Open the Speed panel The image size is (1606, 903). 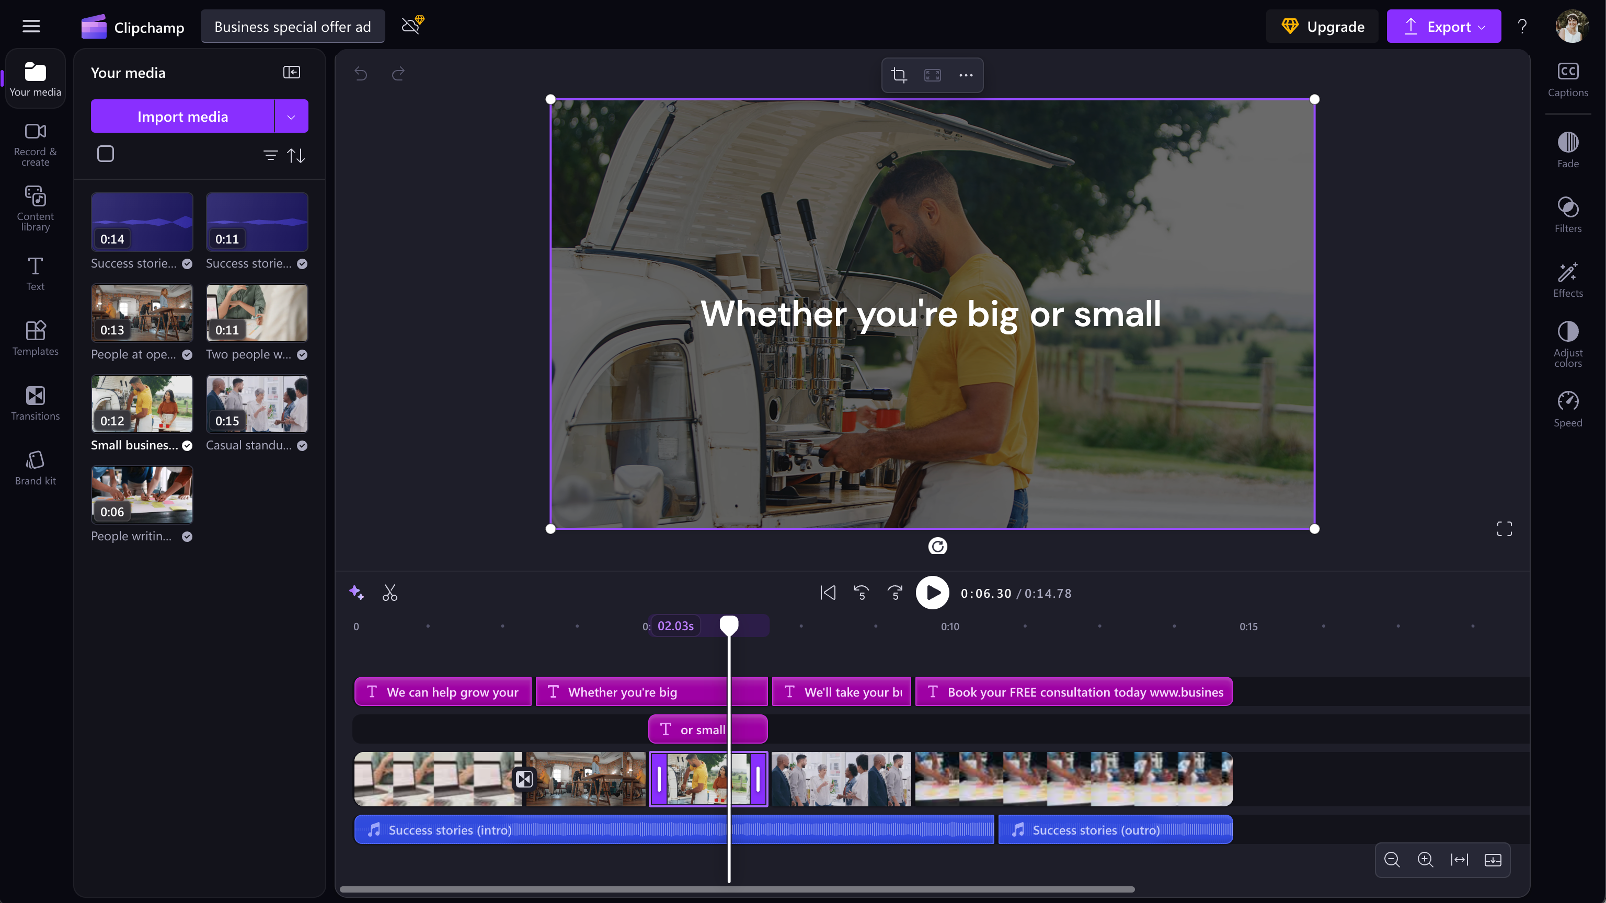[1567, 409]
